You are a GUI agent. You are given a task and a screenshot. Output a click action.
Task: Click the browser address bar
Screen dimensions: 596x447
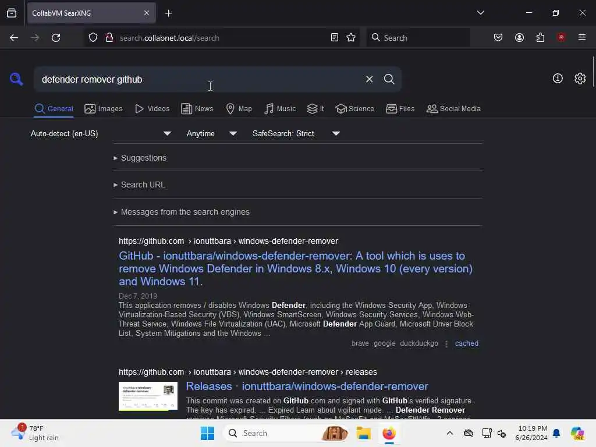coord(221,38)
